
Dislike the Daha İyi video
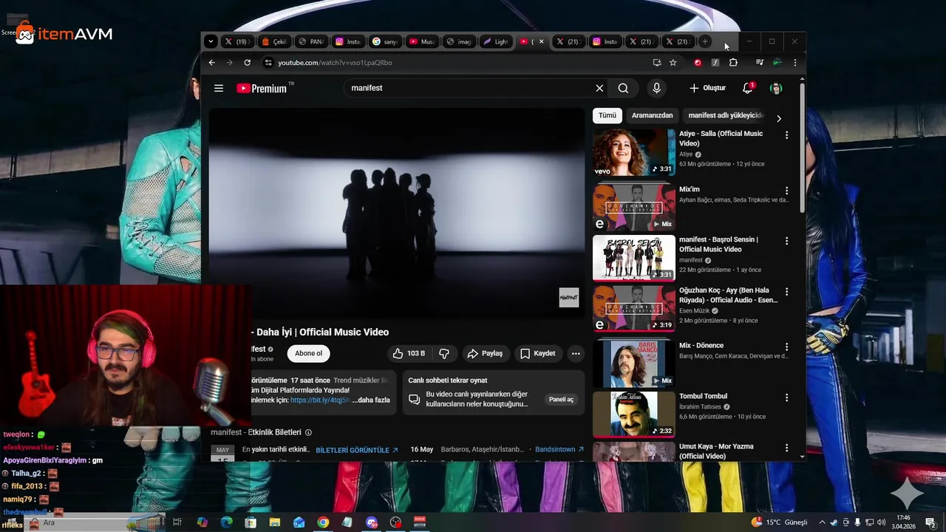pyautogui.click(x=444, y=353)
